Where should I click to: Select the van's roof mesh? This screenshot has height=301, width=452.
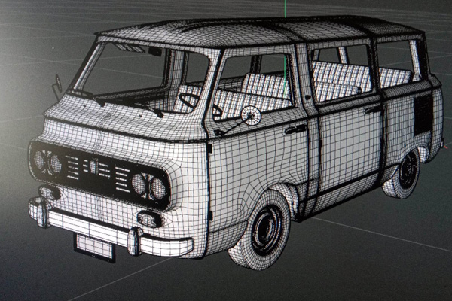click(261, 32)
